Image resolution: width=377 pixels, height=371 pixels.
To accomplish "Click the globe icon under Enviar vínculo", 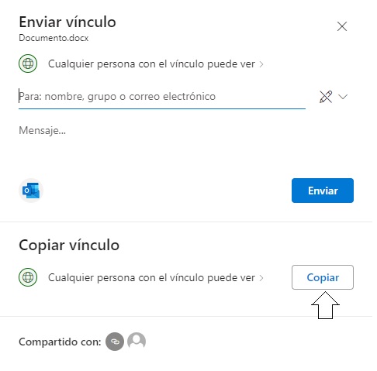I will 28,64.
